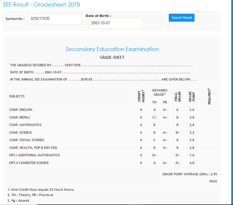Click the OBTAINED GRADE column header
The image size is (233, 205).
pos(159,92)
